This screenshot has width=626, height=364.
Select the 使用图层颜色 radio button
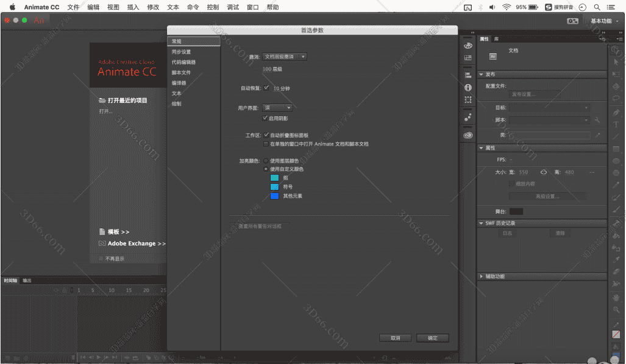coord(265,161)
